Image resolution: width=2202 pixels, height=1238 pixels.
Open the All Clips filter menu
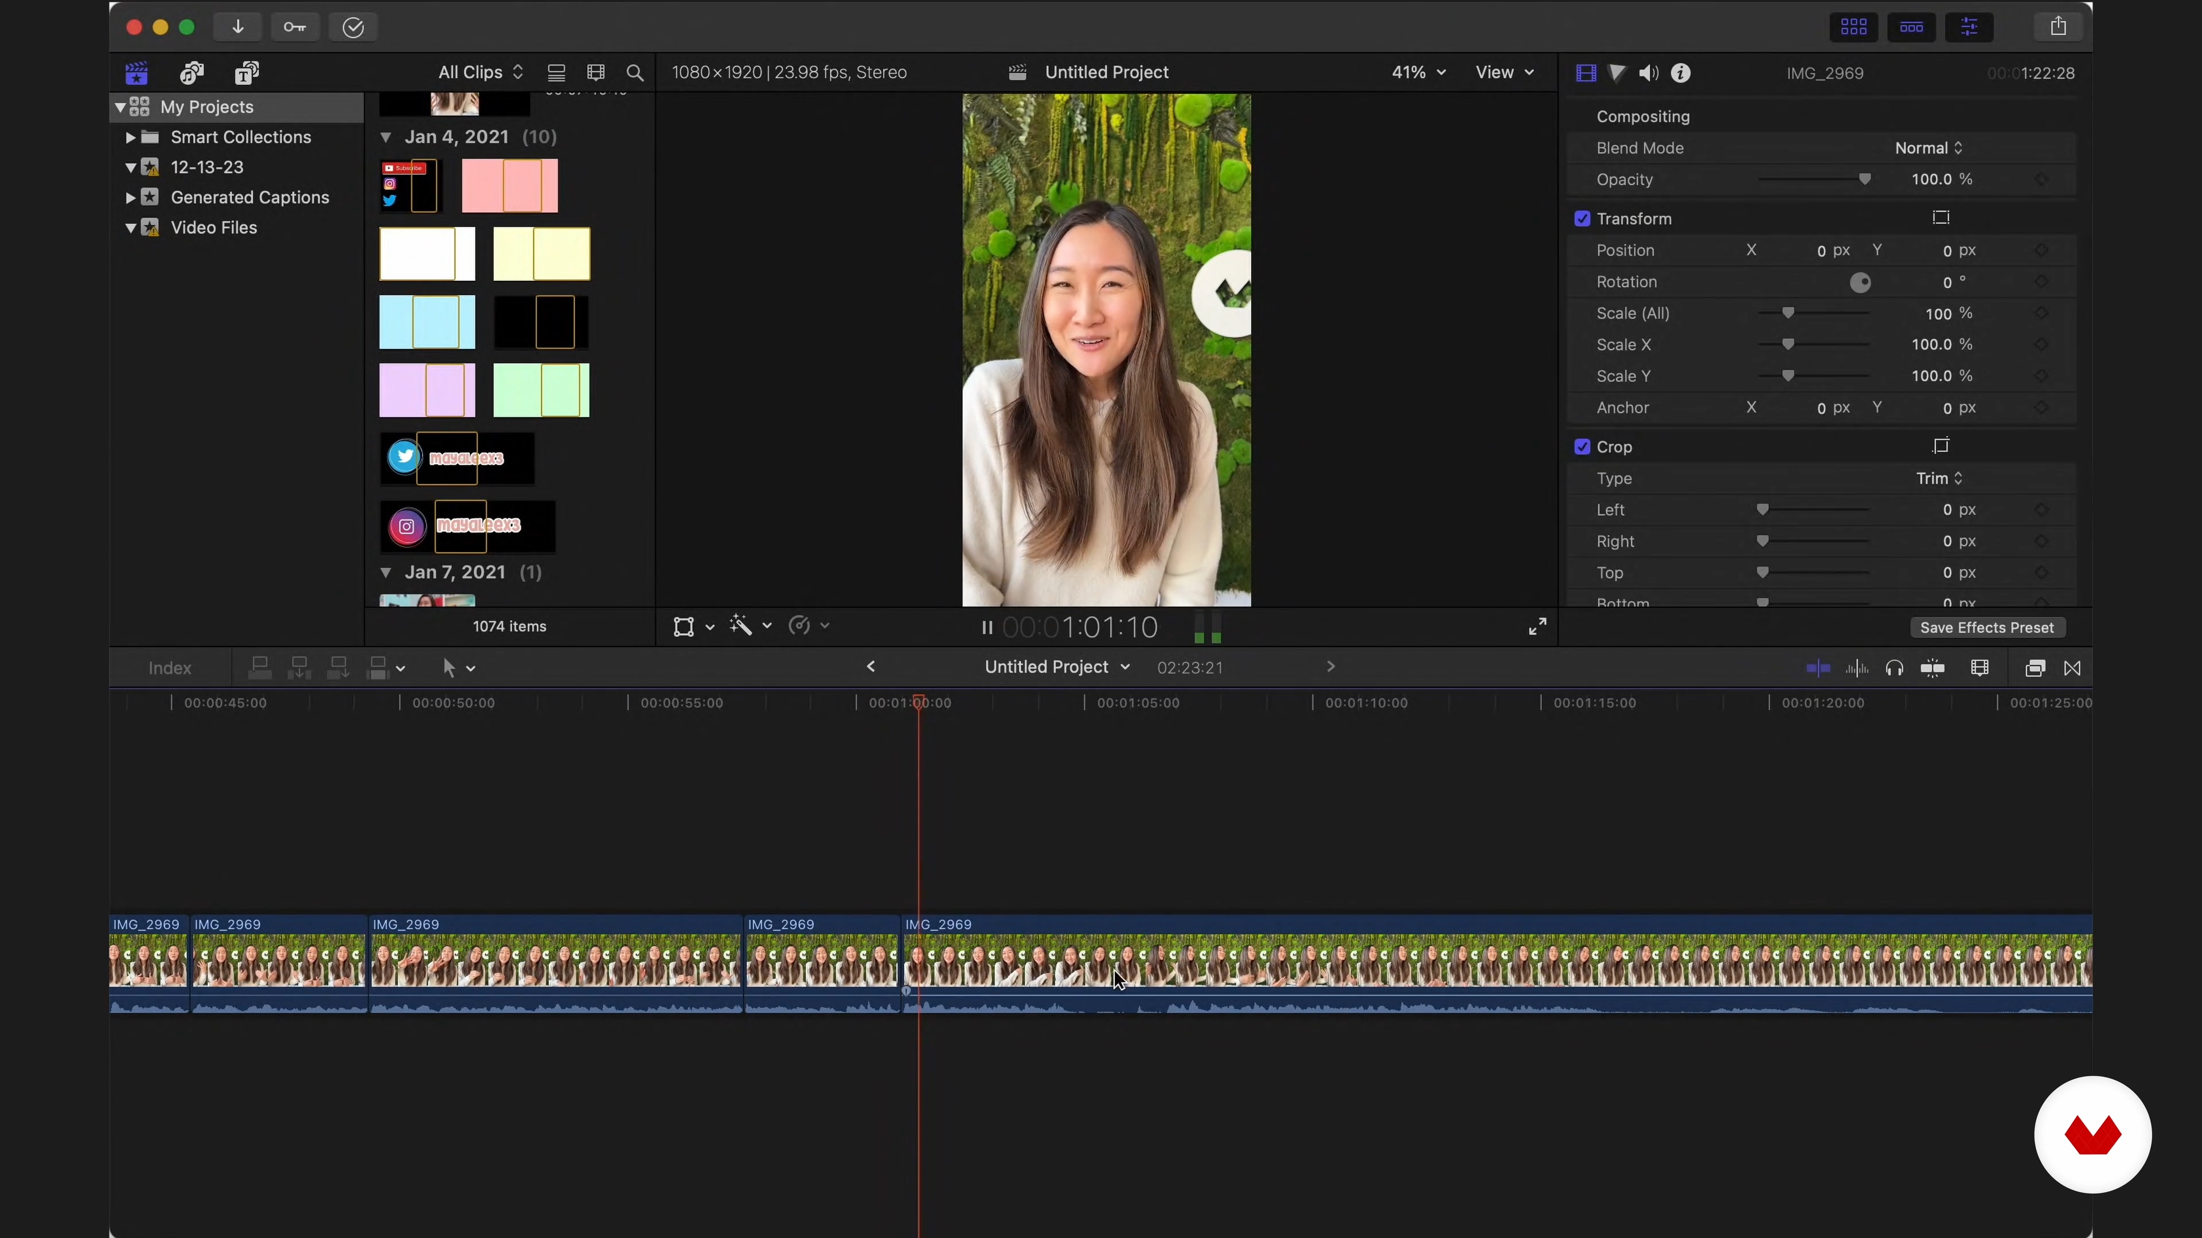pyautogui.click(x=481, y=73)
